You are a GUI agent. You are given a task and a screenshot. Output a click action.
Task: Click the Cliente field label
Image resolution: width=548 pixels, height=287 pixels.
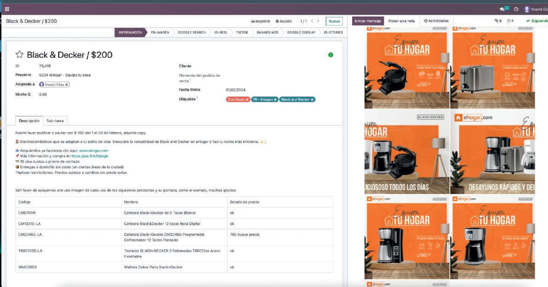point(185,66)
